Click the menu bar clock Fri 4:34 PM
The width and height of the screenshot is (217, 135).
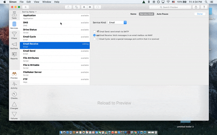click(195, 2)
